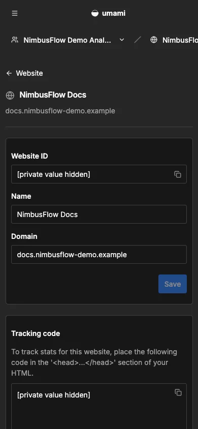198x429 pixels.
Task: Click the Name field label
Action: tap(21, 196)
